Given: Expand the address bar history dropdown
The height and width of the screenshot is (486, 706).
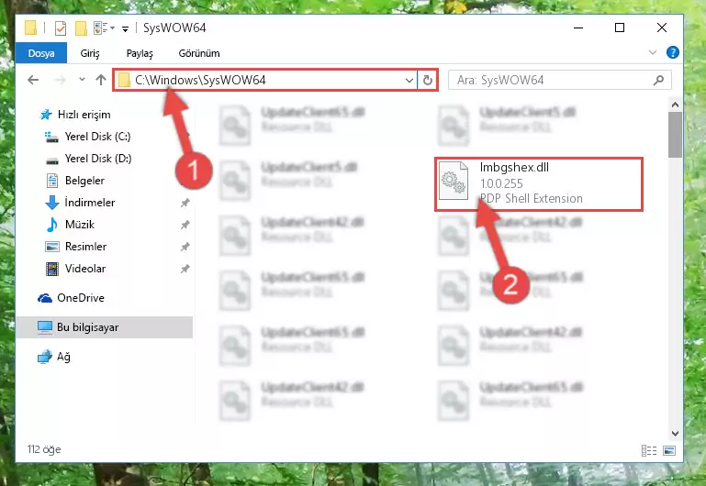Looking at the screenshot, I should tap(409, 81).
